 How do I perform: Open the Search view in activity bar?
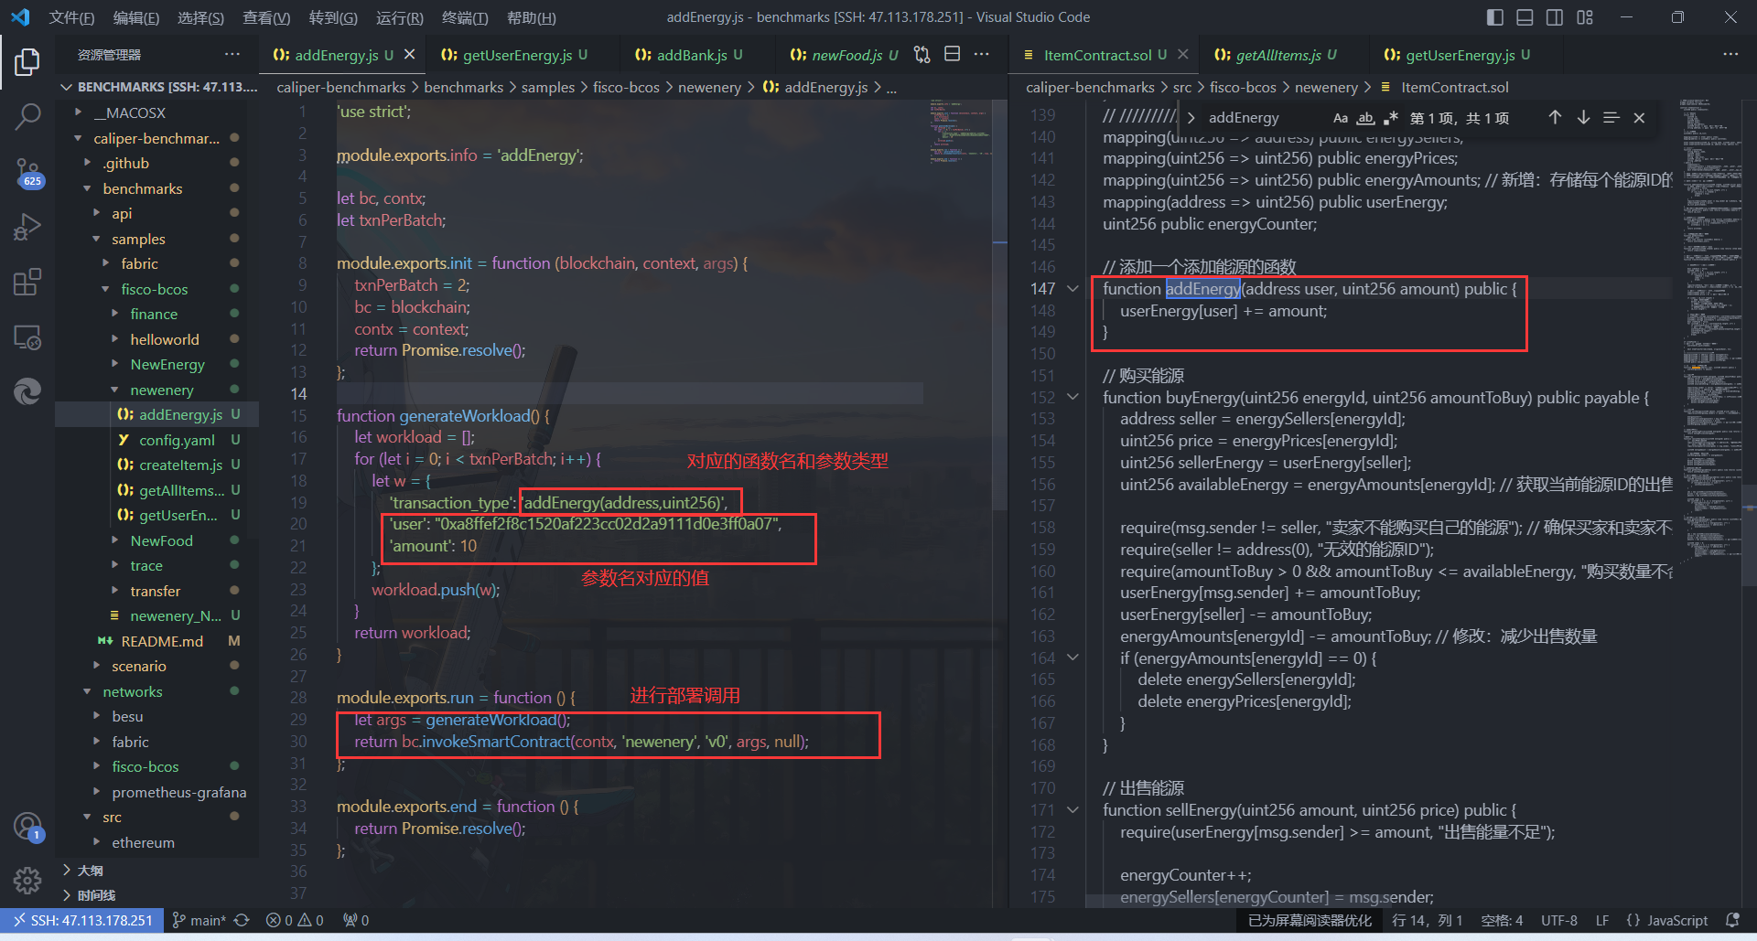[27, 116]
